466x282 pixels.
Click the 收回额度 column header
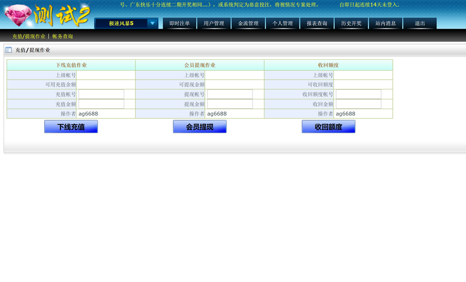(329, 65)
